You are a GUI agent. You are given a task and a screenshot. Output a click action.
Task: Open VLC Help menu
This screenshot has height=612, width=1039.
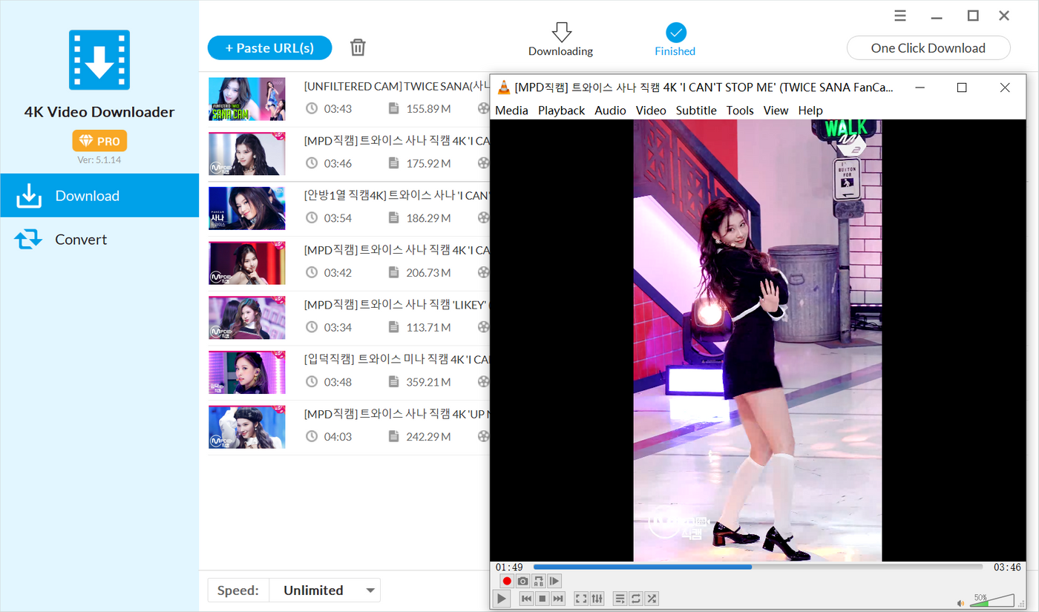[810, 111]
